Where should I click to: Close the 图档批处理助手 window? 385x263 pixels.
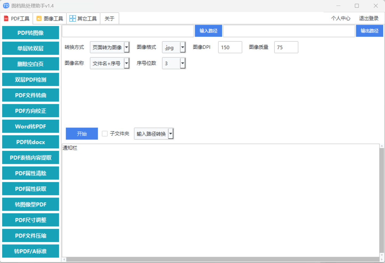[x=376, y=6]
